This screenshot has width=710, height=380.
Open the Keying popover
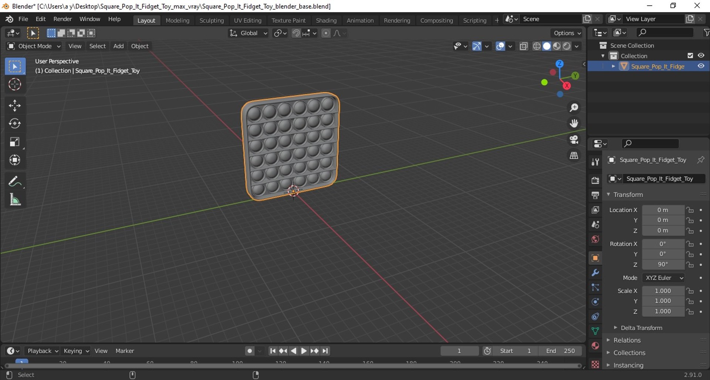[76, 351]
